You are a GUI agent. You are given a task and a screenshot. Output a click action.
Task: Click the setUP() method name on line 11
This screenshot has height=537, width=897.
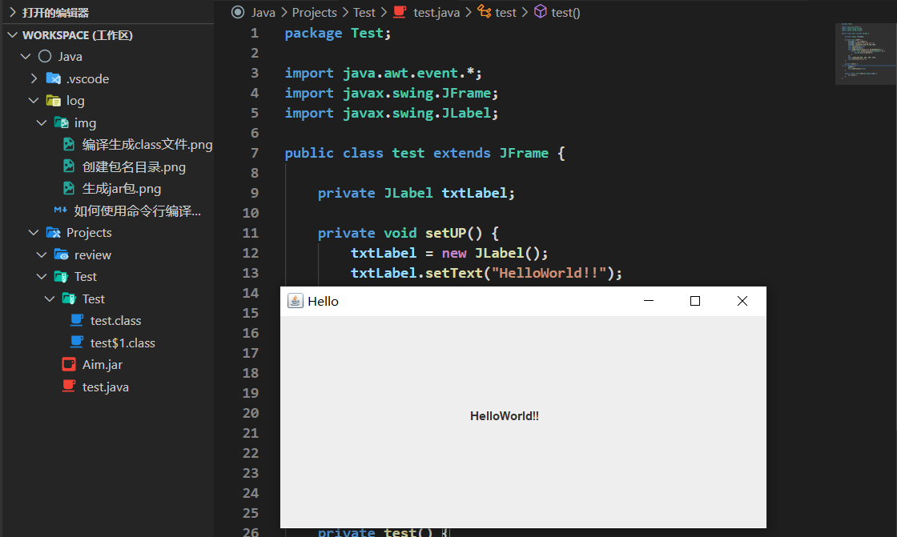tap(453, 233)
